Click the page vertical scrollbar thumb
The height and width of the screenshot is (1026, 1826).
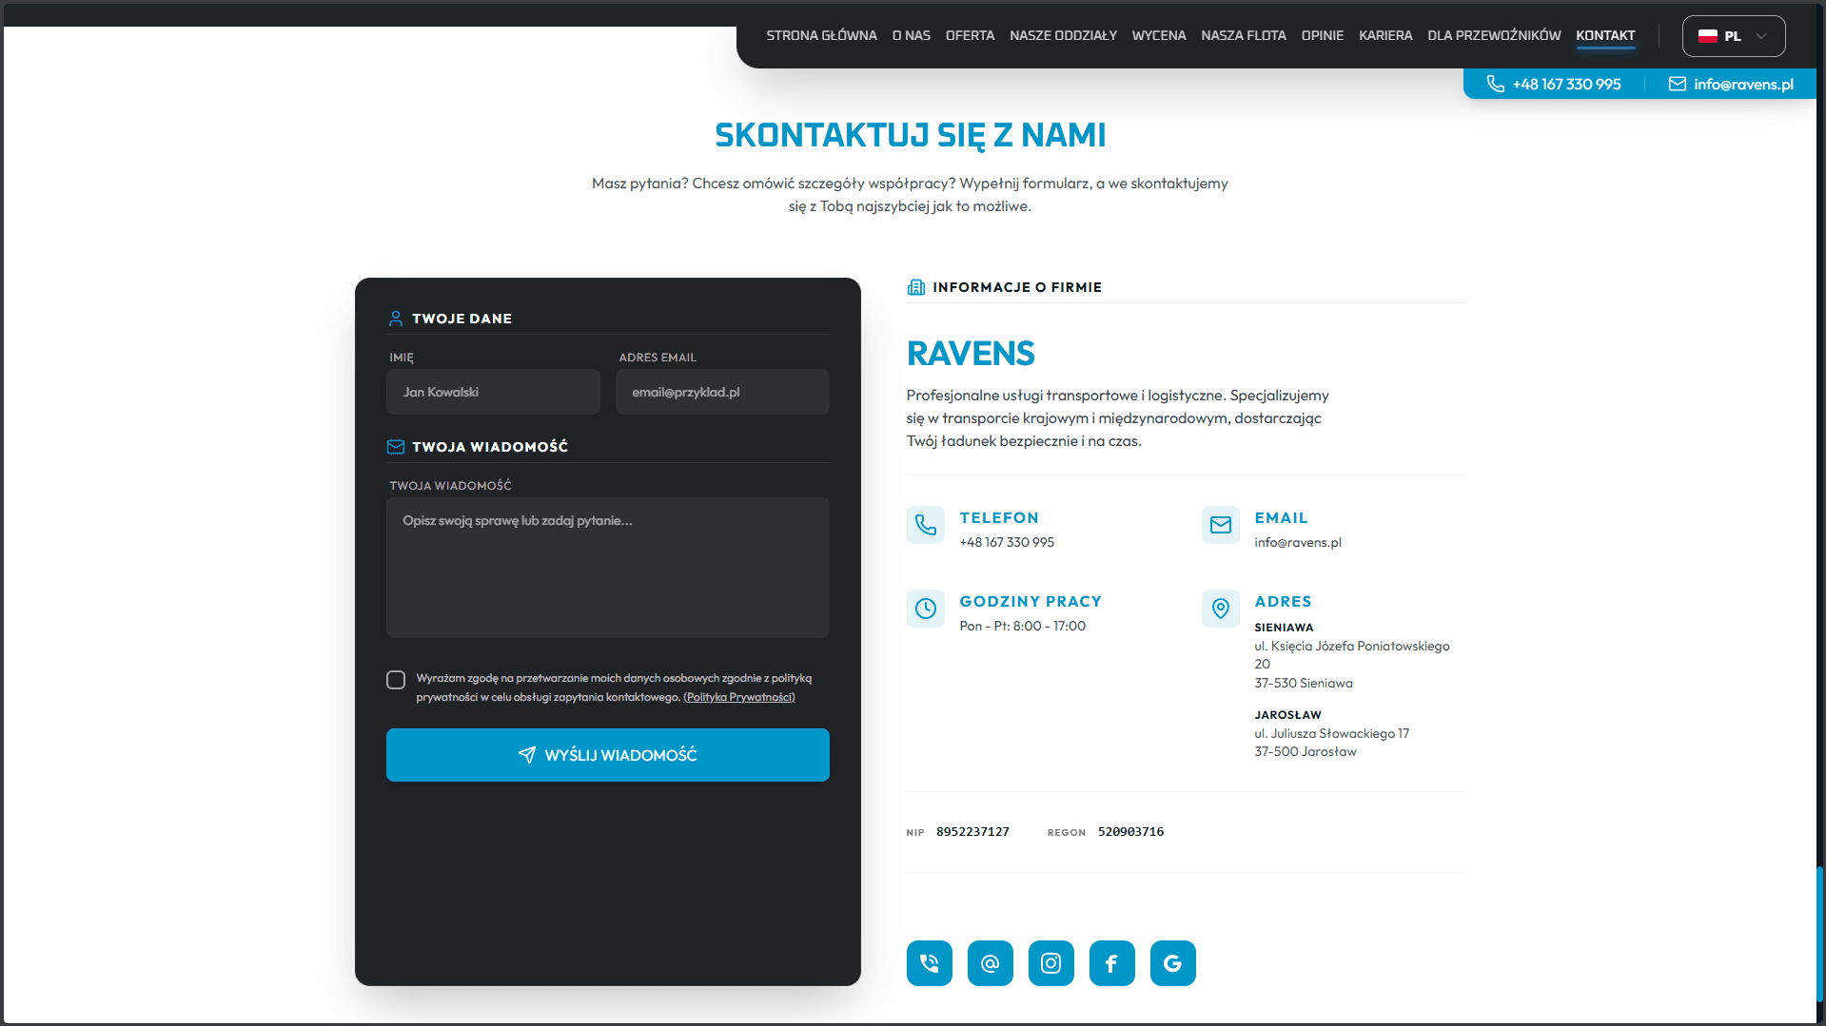[1820, 932]
